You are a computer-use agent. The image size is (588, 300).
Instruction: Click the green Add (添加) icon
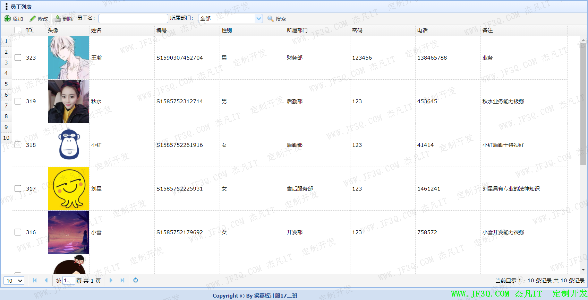pos(7,19)
